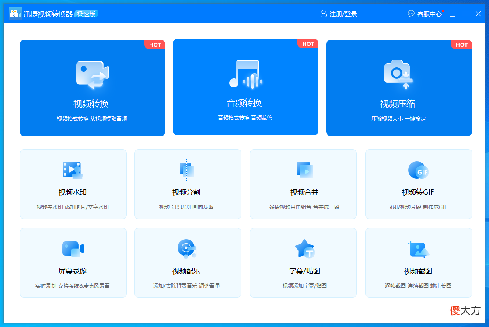Screen dimensions: 489x327
Task: Click the 视频压缩 title text
Action: point(398,104)
